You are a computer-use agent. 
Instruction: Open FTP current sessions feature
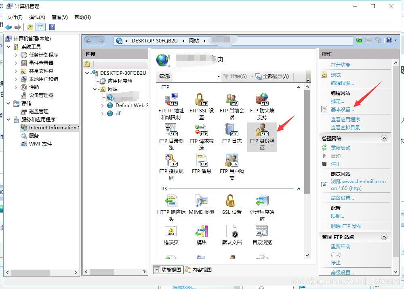(x=231, y=106)
